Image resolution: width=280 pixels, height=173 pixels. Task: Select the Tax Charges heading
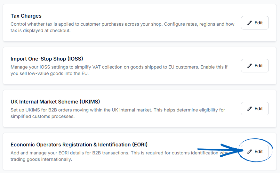click(26, 16)
